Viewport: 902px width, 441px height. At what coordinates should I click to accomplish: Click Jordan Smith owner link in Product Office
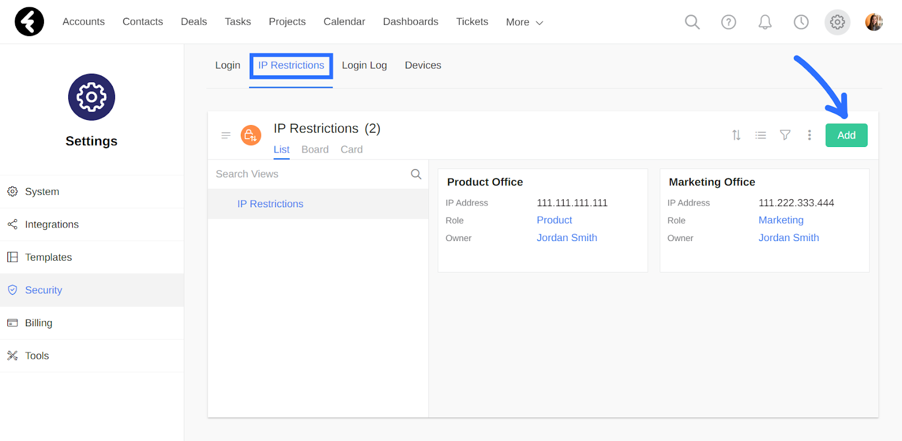click(x=567, y=238)
